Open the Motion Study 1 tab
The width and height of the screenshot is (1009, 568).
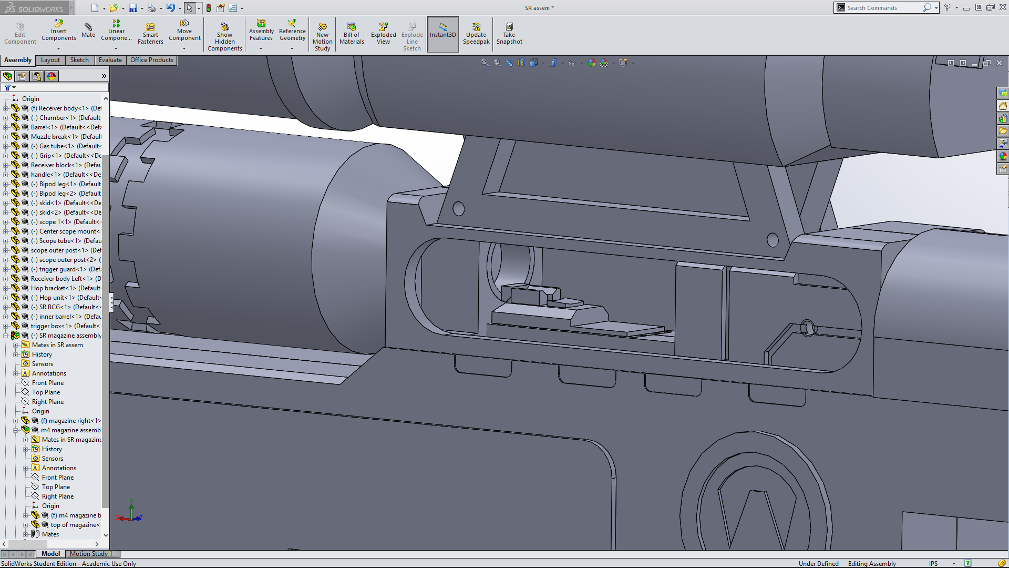(x=91, y=554)
